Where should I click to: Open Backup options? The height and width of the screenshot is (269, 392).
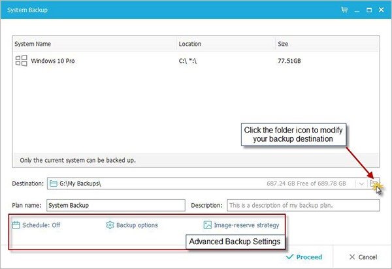click(x=132, y=225)
